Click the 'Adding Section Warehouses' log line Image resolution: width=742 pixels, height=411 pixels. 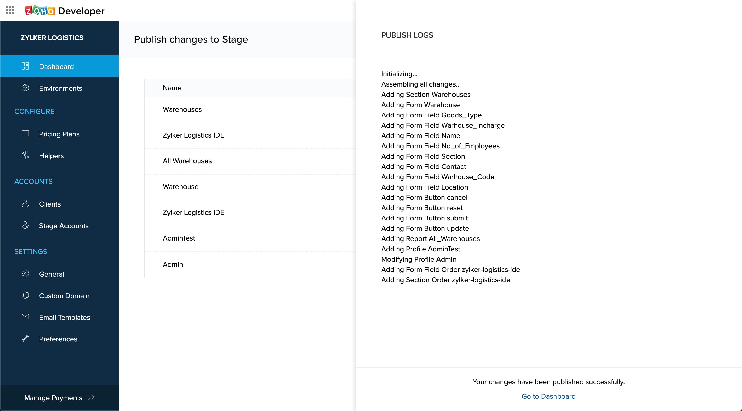426,95
